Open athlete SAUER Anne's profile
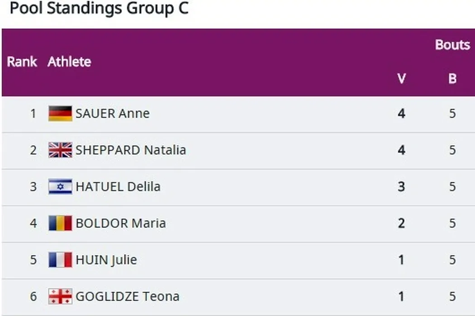This screenshot has height=316, width=475. [112, 113]
